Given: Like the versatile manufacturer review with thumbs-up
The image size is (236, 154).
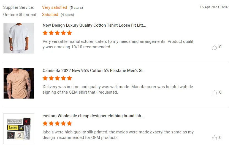Looking at the screenshot, I should (214, 47).
